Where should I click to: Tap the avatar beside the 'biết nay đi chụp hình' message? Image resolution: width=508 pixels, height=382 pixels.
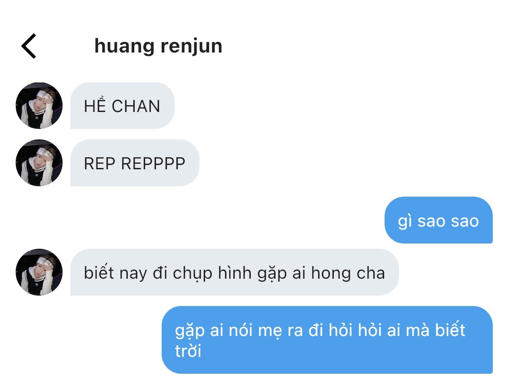39,272
